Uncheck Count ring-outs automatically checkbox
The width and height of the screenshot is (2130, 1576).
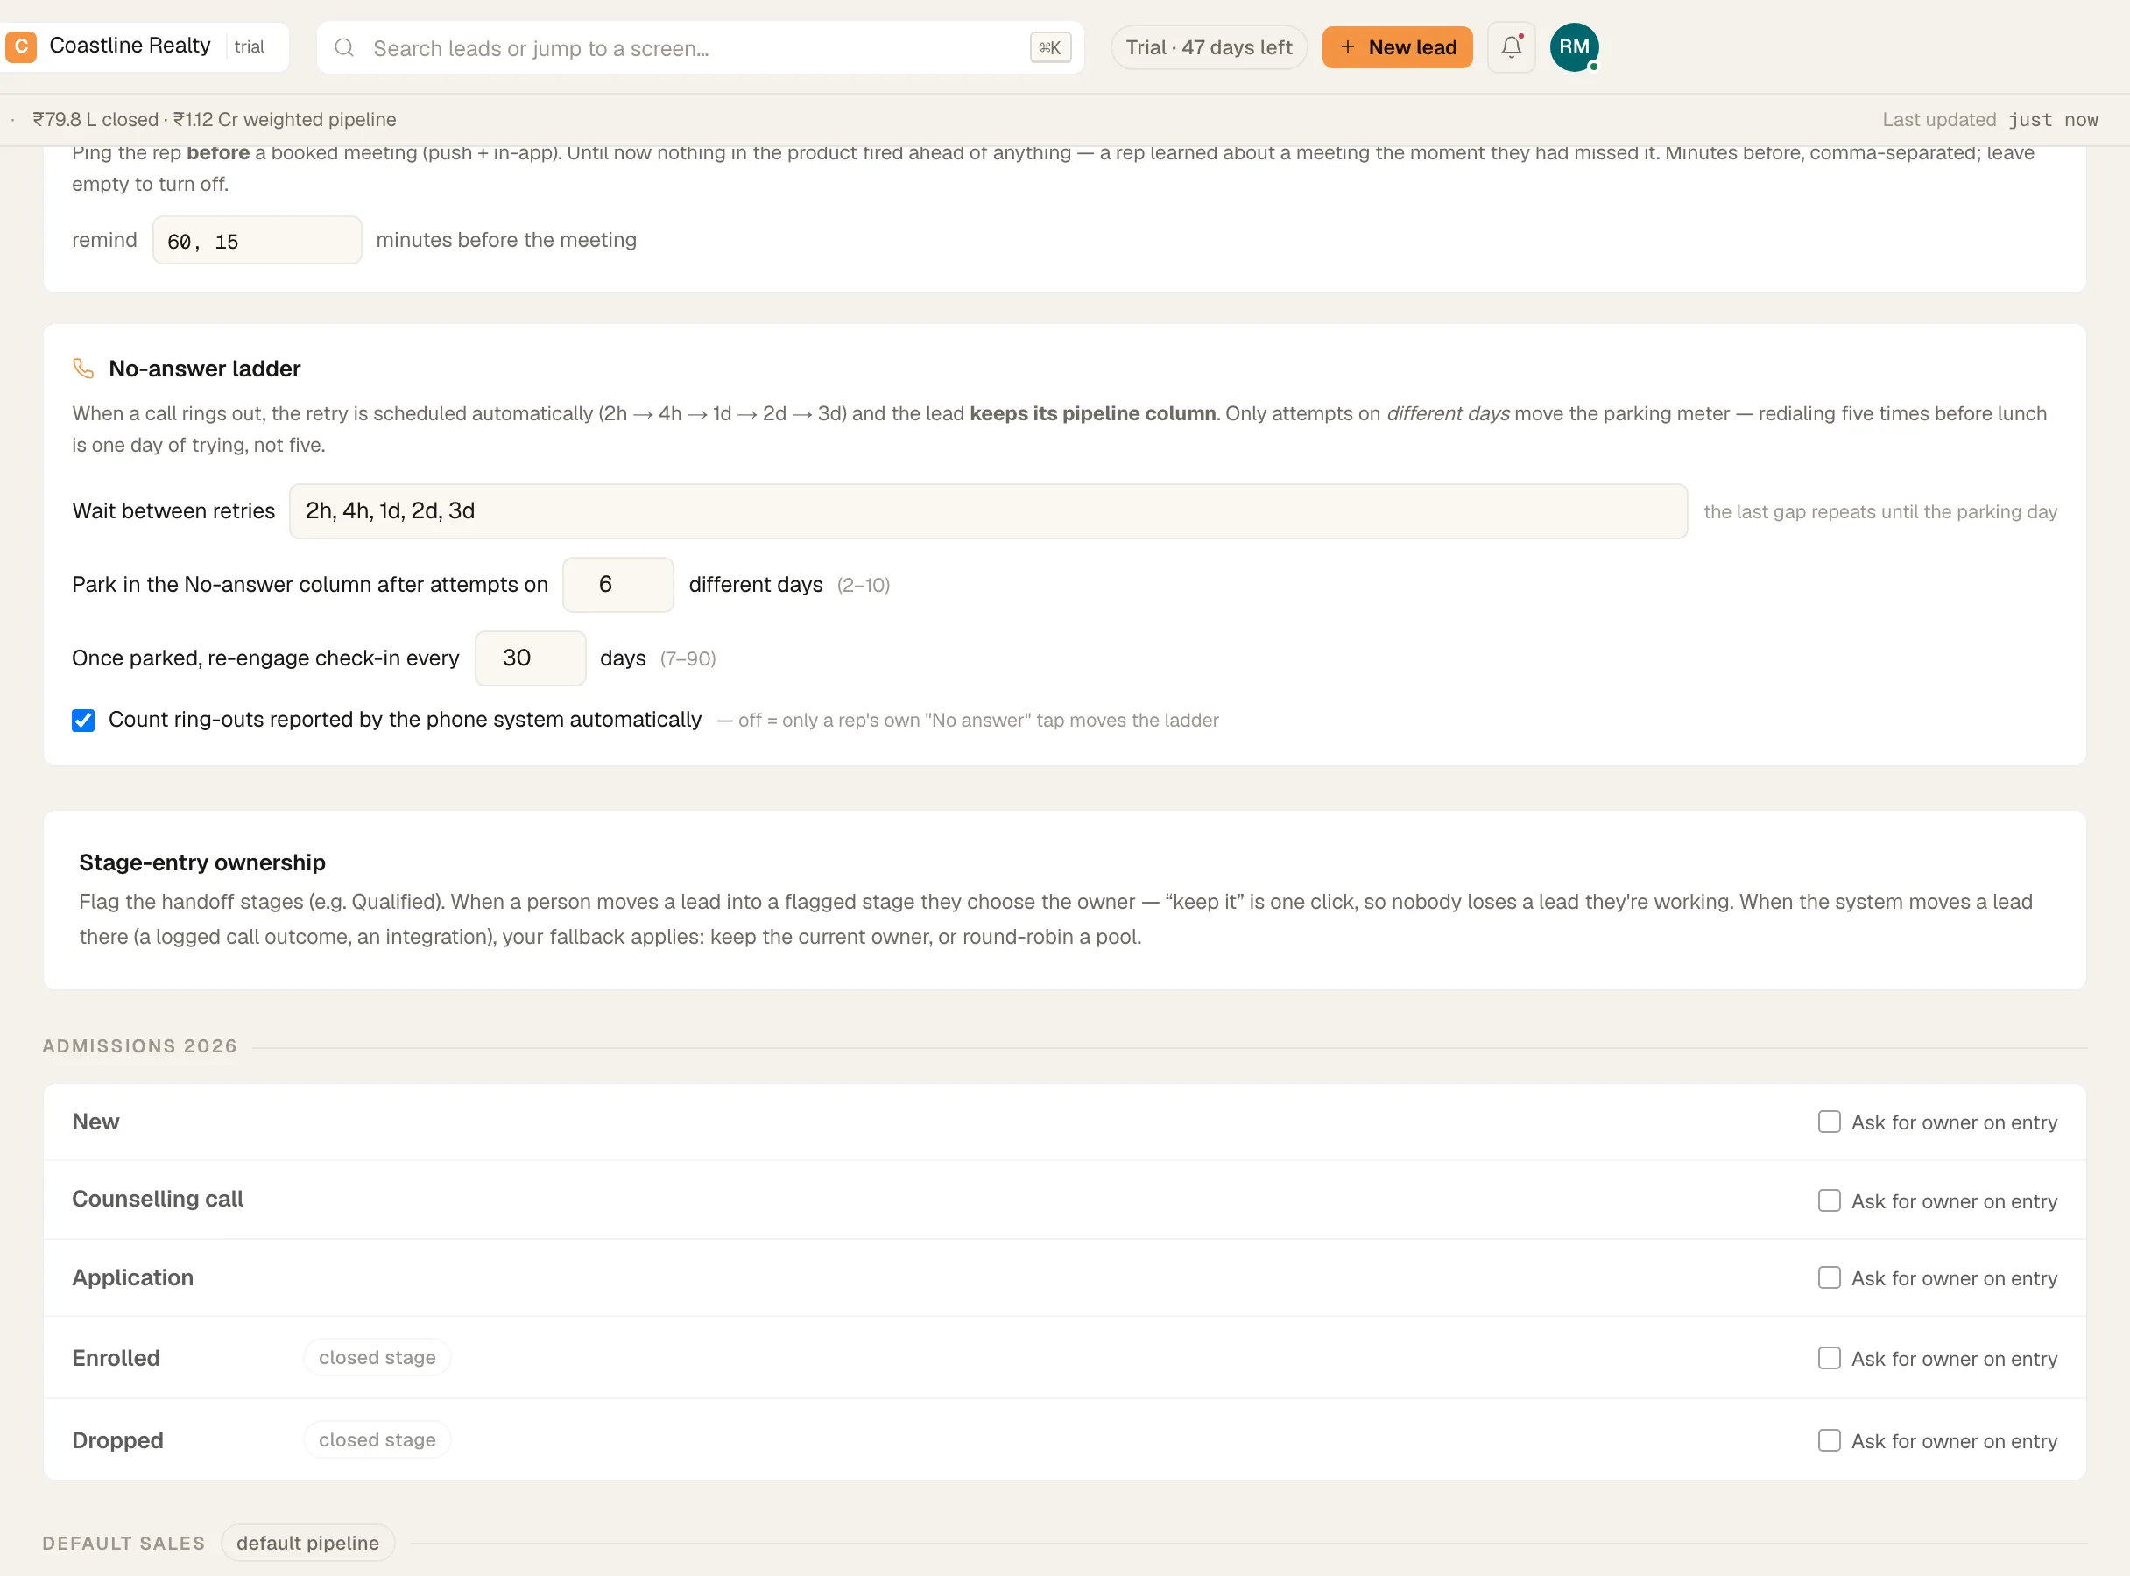coord(83,721)
